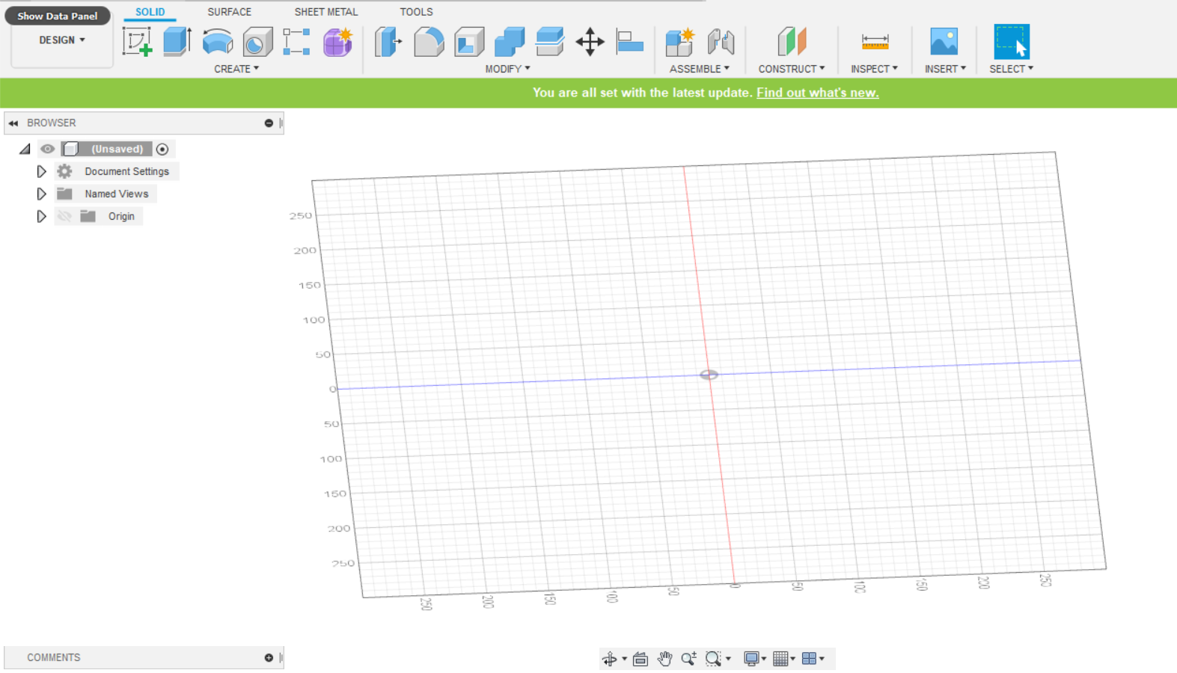
Task: Click the Named Views folder icon
Action: pos(65,194)
